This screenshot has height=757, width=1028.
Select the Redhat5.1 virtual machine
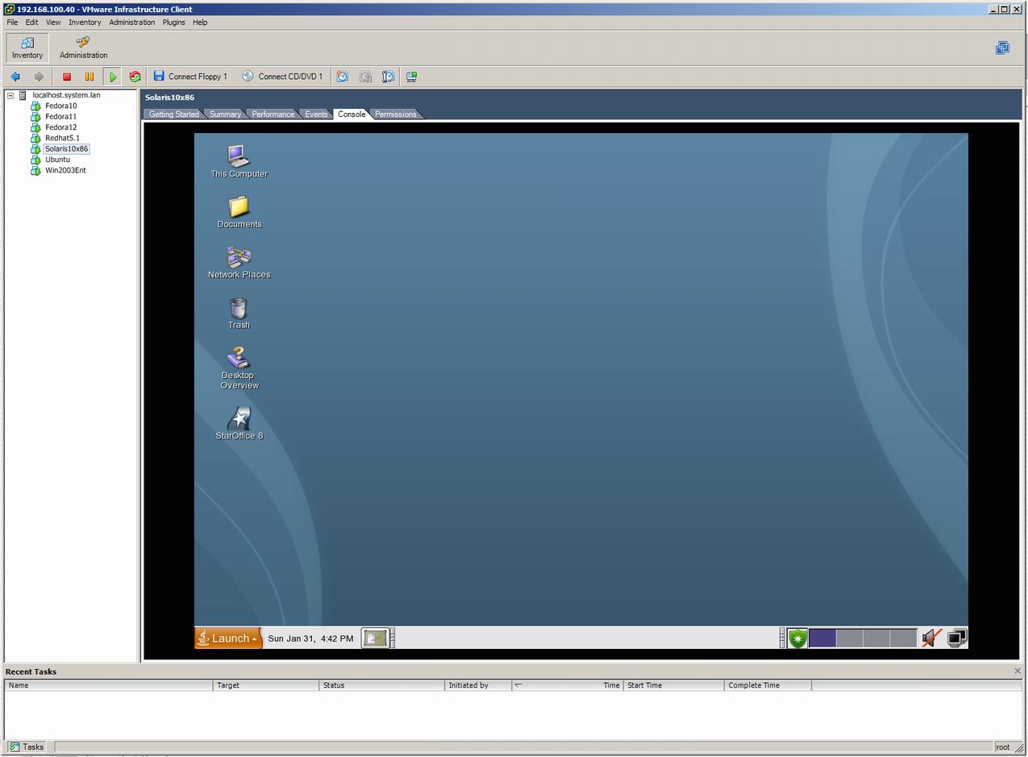tap(62, 138)
